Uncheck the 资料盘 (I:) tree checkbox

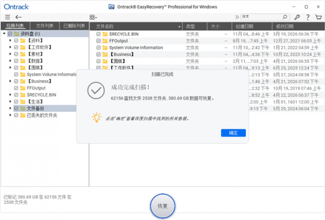[x=10, y=33]
